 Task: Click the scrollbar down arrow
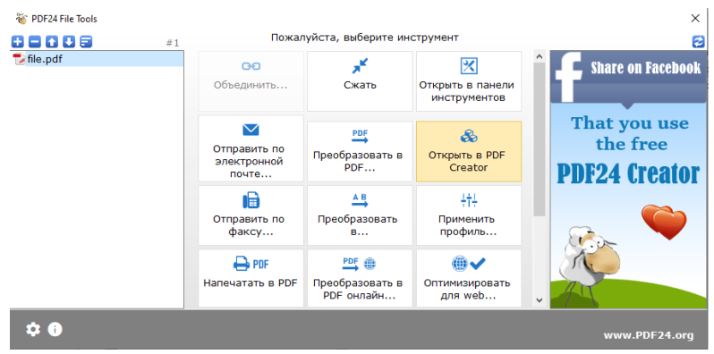[540, 299]
